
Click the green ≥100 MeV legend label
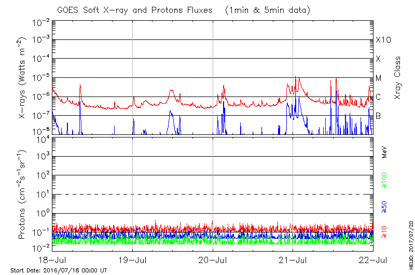point(384,179)
